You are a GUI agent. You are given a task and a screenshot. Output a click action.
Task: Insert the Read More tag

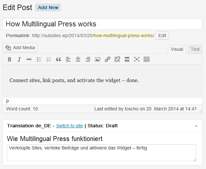pos(127,59)
